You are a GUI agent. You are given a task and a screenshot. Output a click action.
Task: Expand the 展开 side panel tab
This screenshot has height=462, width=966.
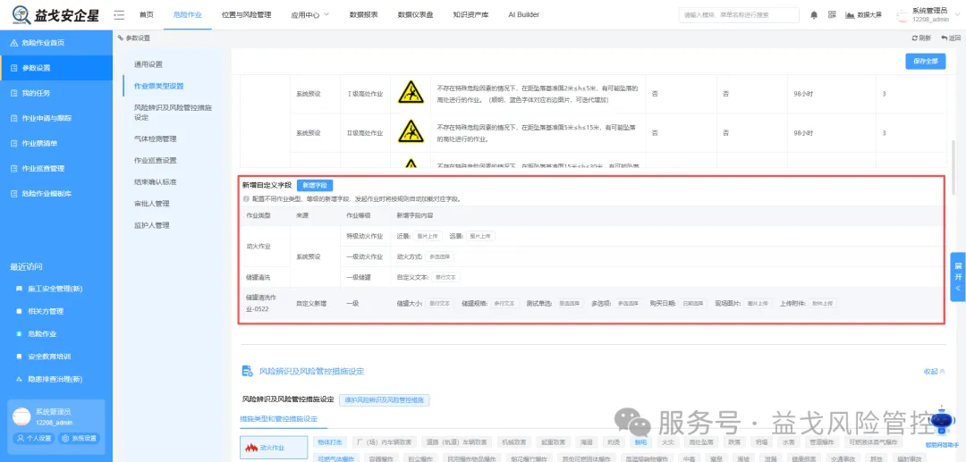[x=958, y=276]
